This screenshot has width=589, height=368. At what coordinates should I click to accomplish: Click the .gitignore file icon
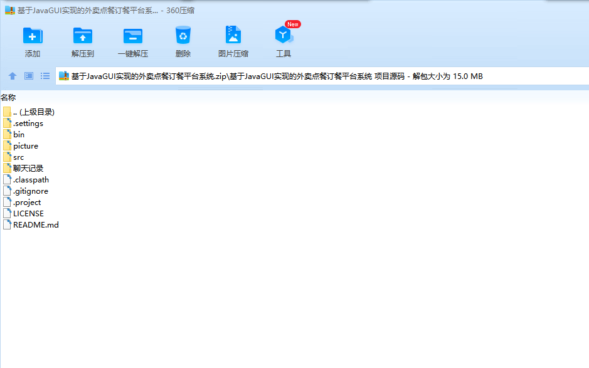(7, 191)
